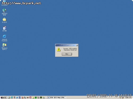Click the 'Operation timed out' message line
133x99 pixels.
(70, 50)
